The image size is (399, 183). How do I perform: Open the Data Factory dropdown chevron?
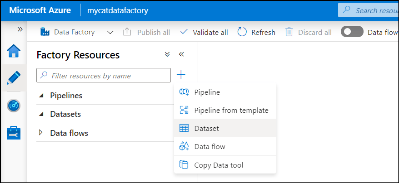110,33
